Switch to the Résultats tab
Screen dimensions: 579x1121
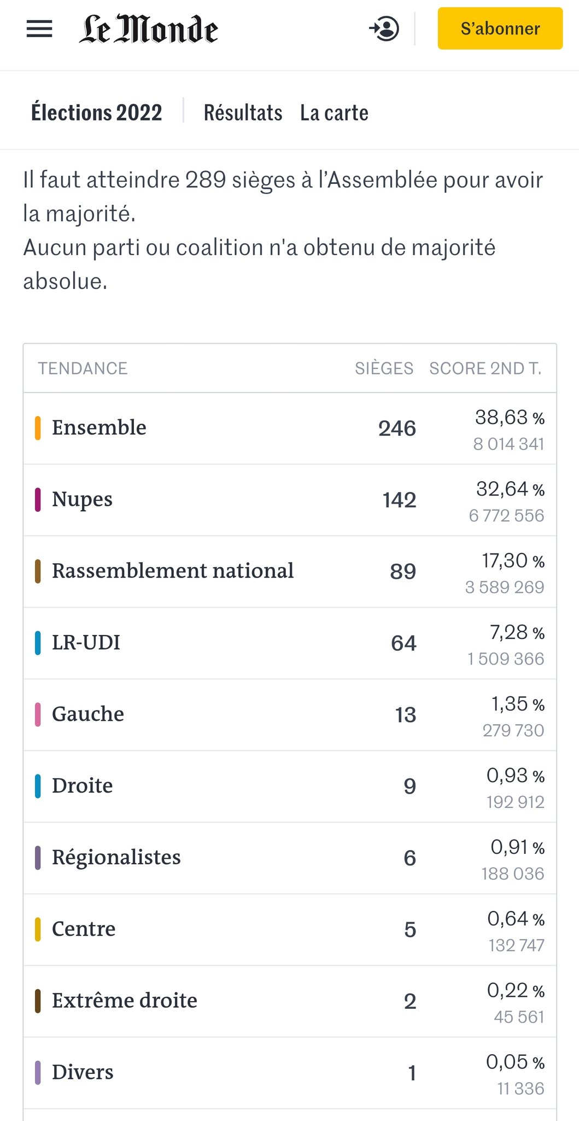pyautogui.click(x=243, y=113)
